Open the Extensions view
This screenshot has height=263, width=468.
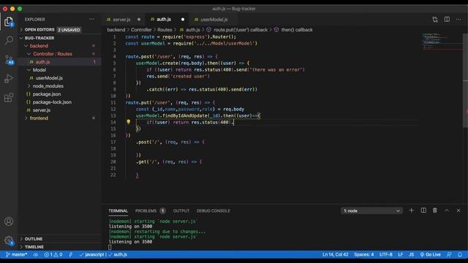(x=9, y=97)
